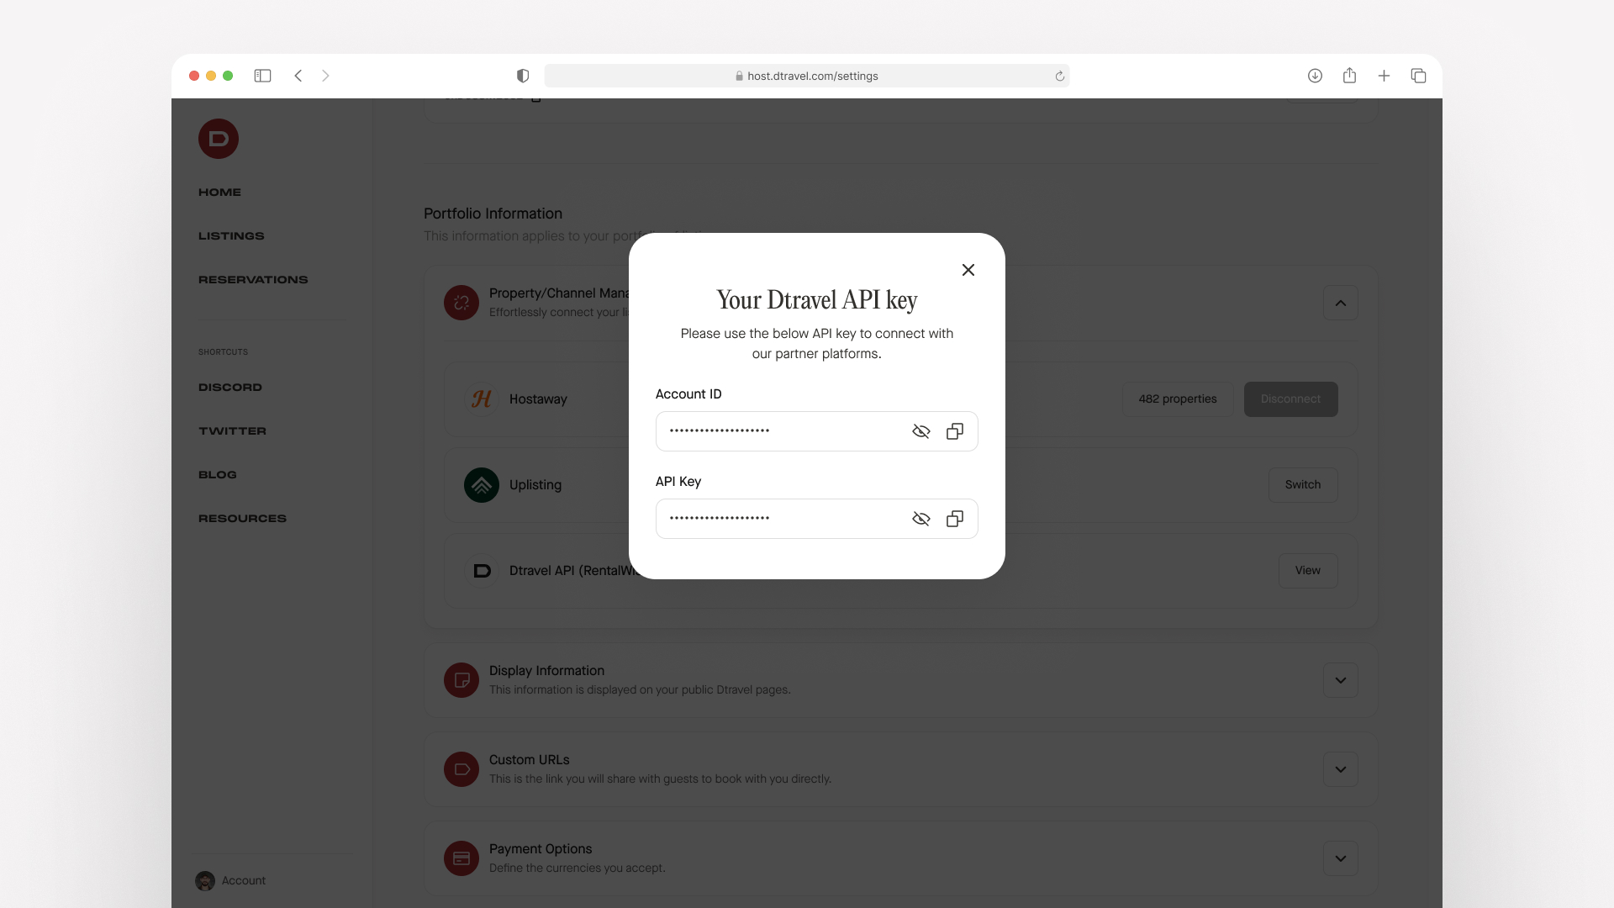Click the API Key field
The width and height of the screenshot is (1614, 908).
pos(816,519)
